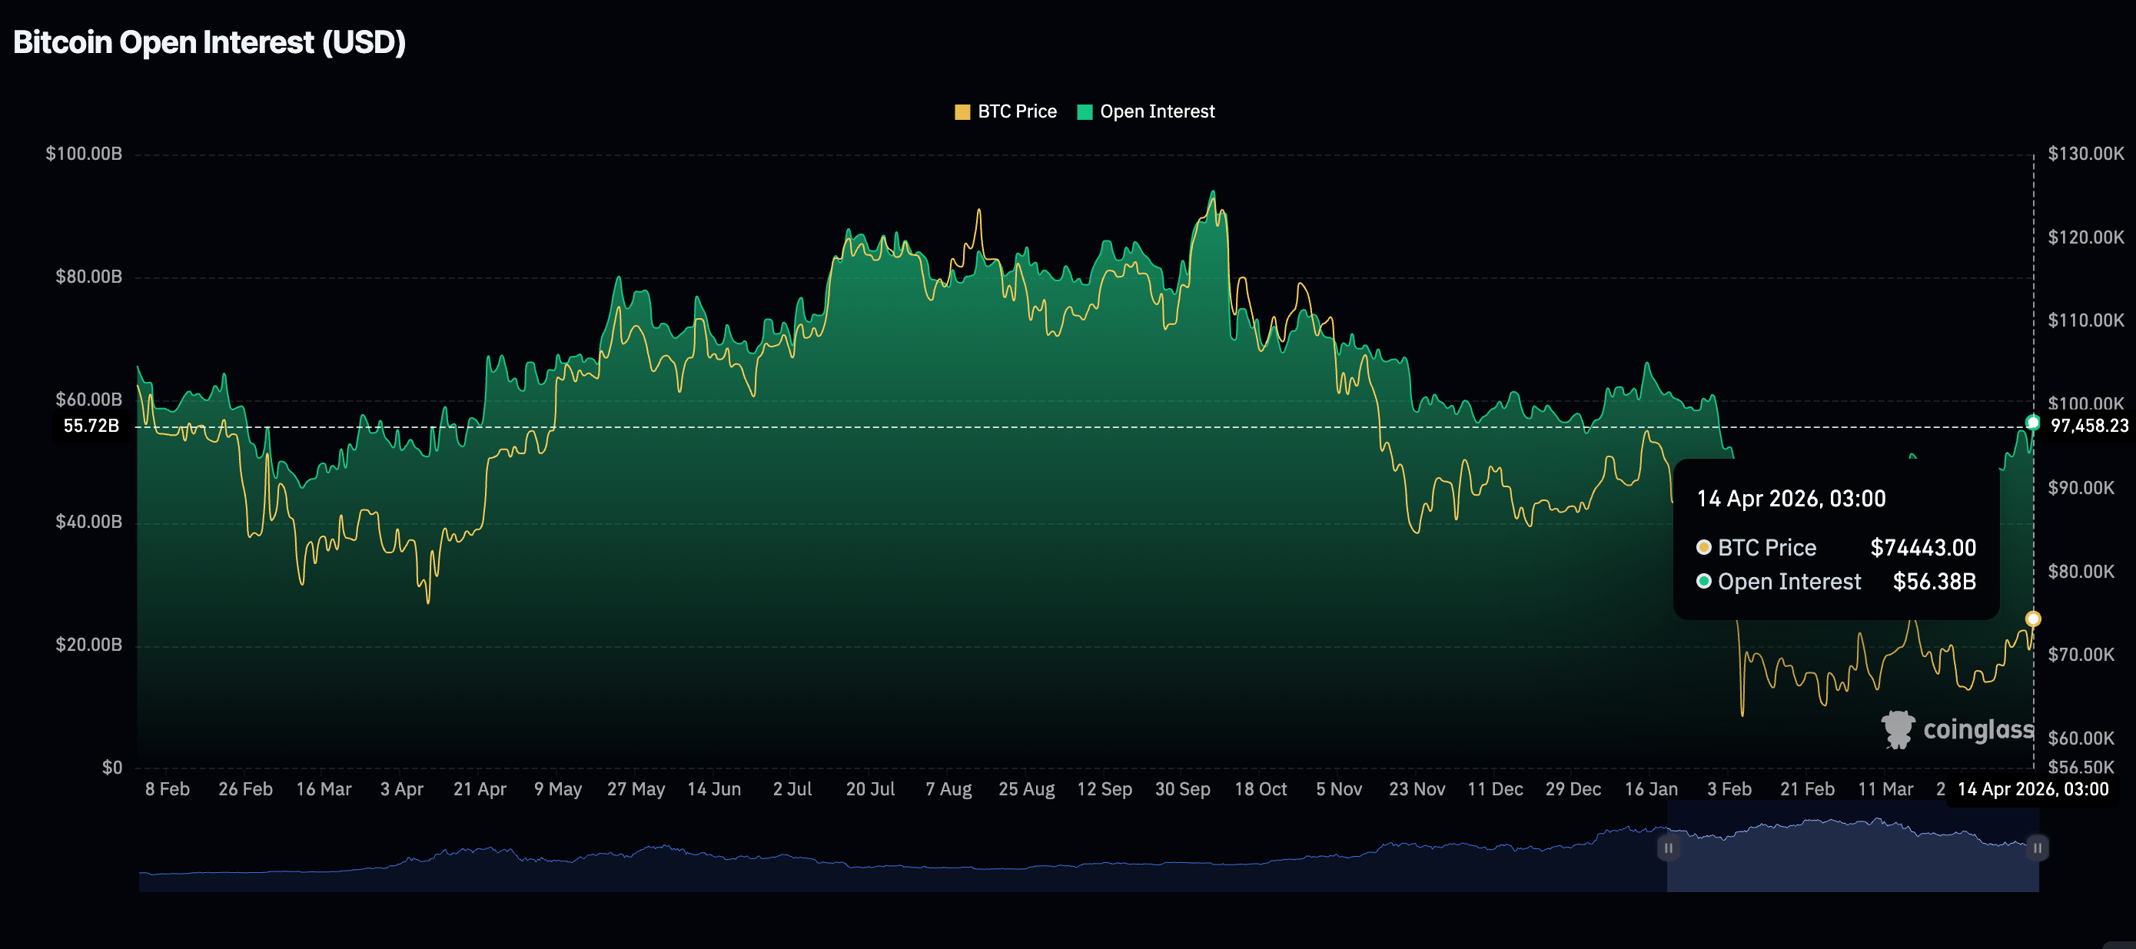The width and height of the screenshot is (2136, 949).
Task: Click the right range slider handle
Action: click(2037, 848)
